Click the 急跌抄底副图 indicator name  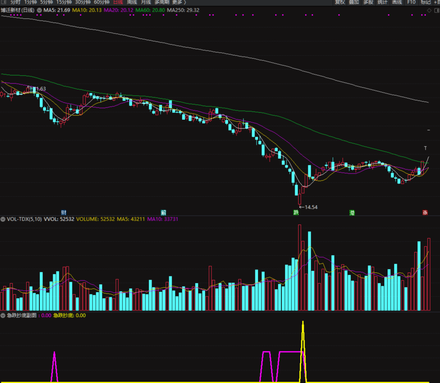pyautogui.click(x=22, y=315)
